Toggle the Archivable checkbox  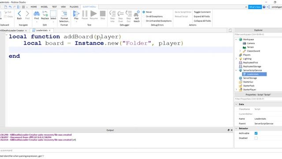[256, 133]
